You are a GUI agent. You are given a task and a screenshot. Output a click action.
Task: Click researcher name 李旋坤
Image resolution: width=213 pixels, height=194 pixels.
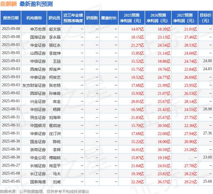coord(55,53)
